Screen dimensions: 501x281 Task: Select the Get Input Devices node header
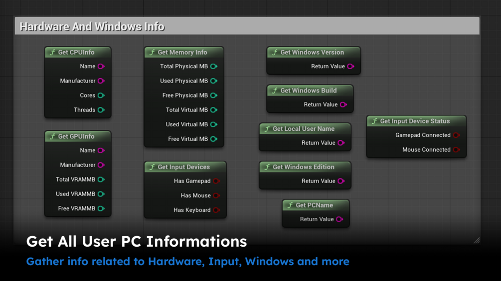point(185,167)
